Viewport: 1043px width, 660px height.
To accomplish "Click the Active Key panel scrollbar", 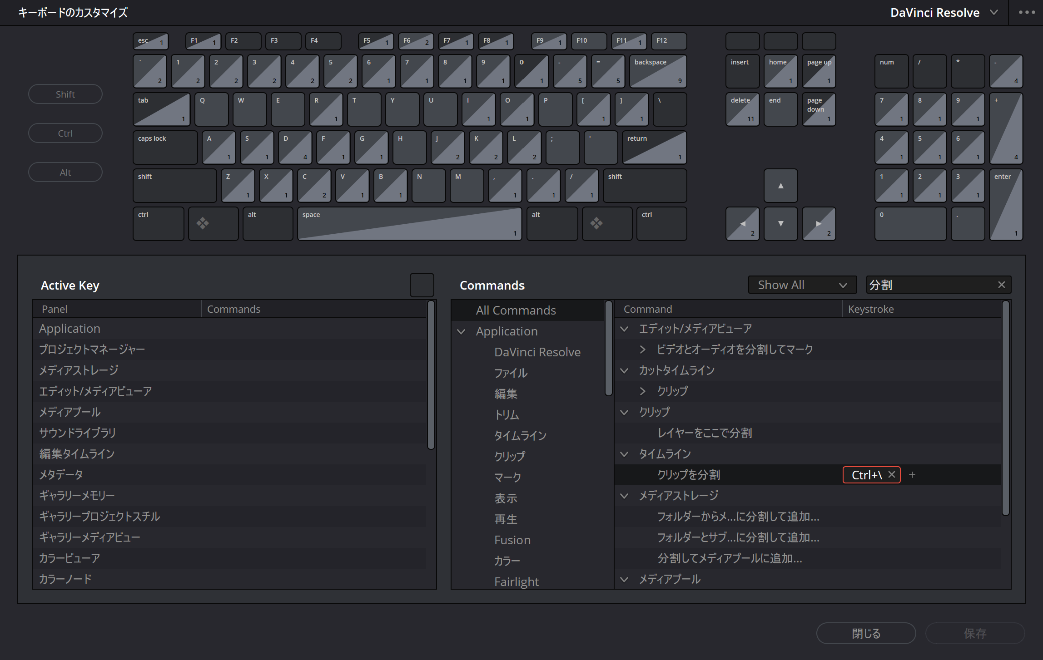I will (x=431, y=375).
